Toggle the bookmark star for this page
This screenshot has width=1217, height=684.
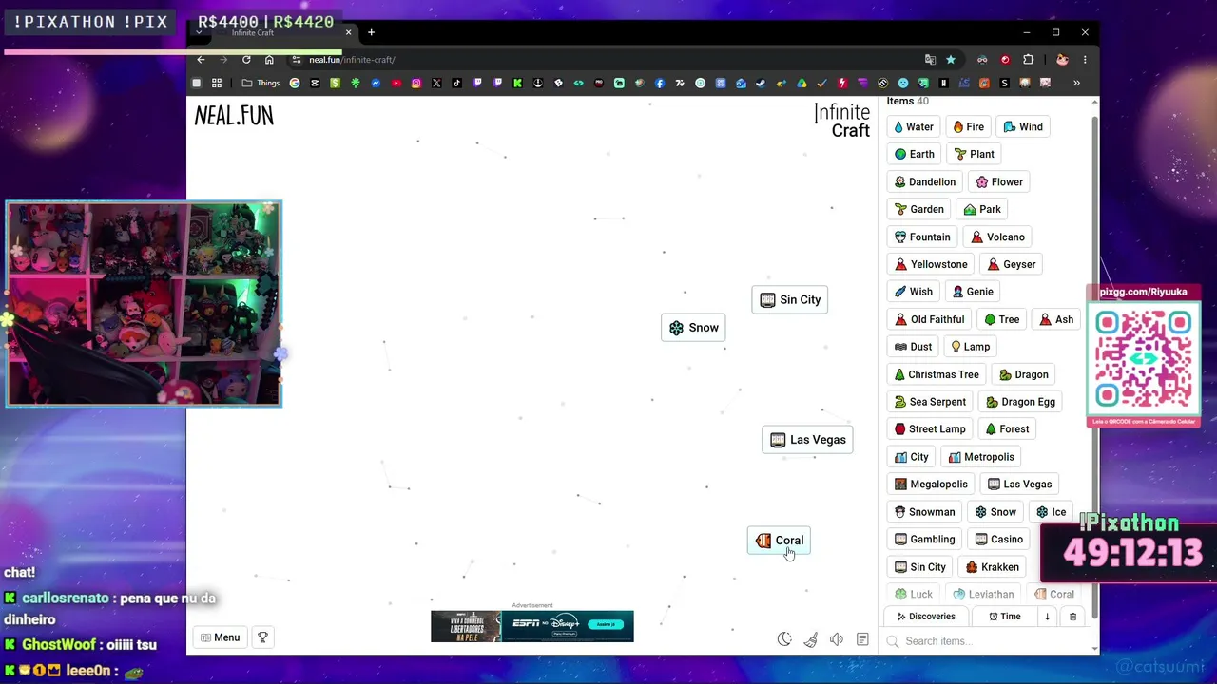pyautogui.click(x=950, y=60)
